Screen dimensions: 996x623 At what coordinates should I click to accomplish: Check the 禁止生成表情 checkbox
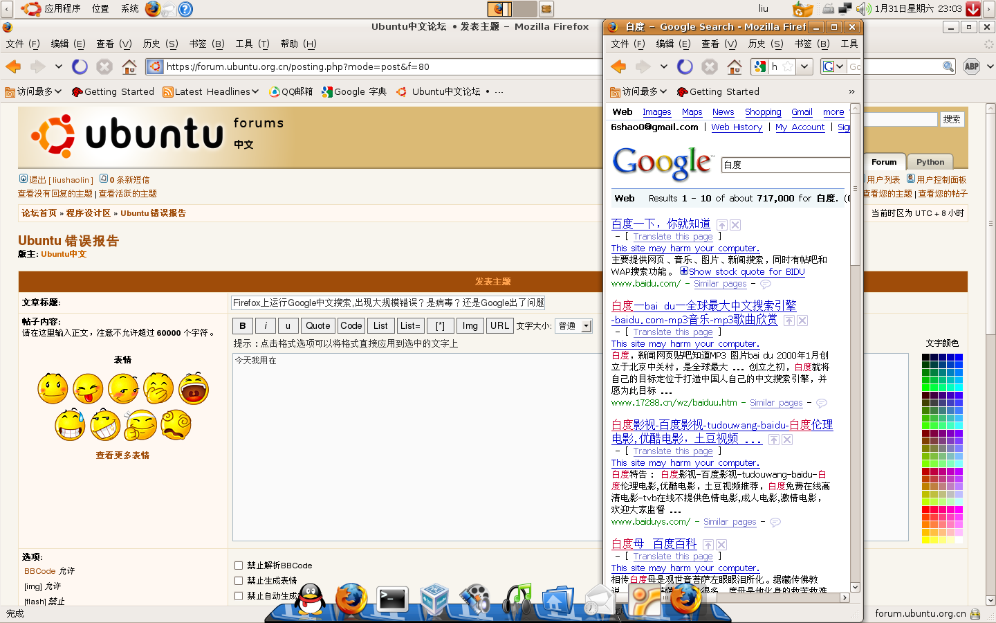click(x=239, y=581)
